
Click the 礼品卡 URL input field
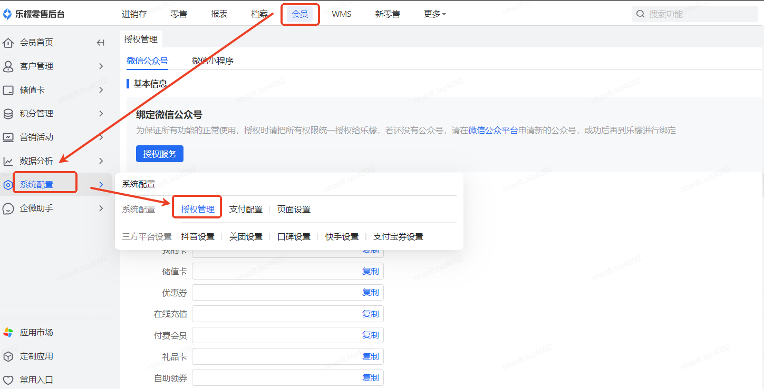click(288, 356)
